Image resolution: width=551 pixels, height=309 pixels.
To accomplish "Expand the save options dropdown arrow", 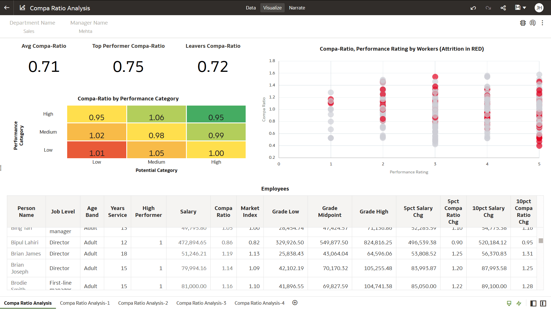I will (524, 8).
